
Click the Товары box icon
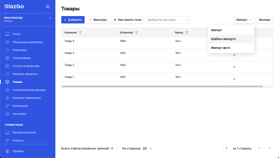tap(7, 82)
